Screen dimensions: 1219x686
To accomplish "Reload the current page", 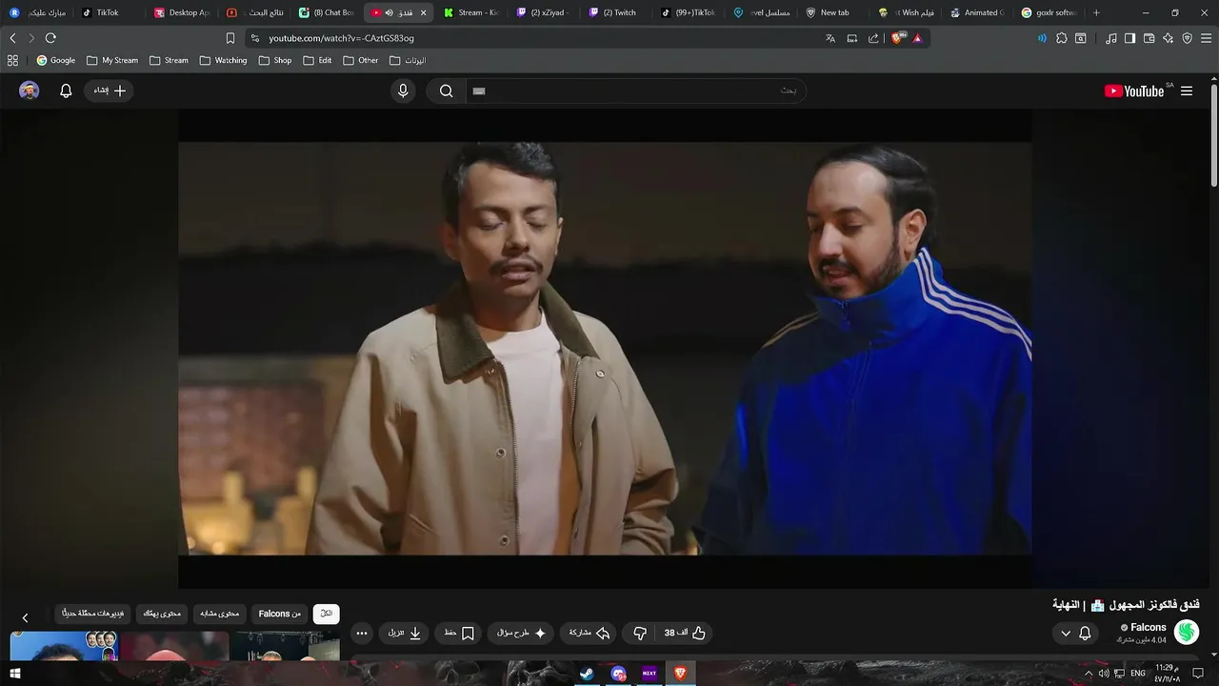I will (x=50, y=38).
